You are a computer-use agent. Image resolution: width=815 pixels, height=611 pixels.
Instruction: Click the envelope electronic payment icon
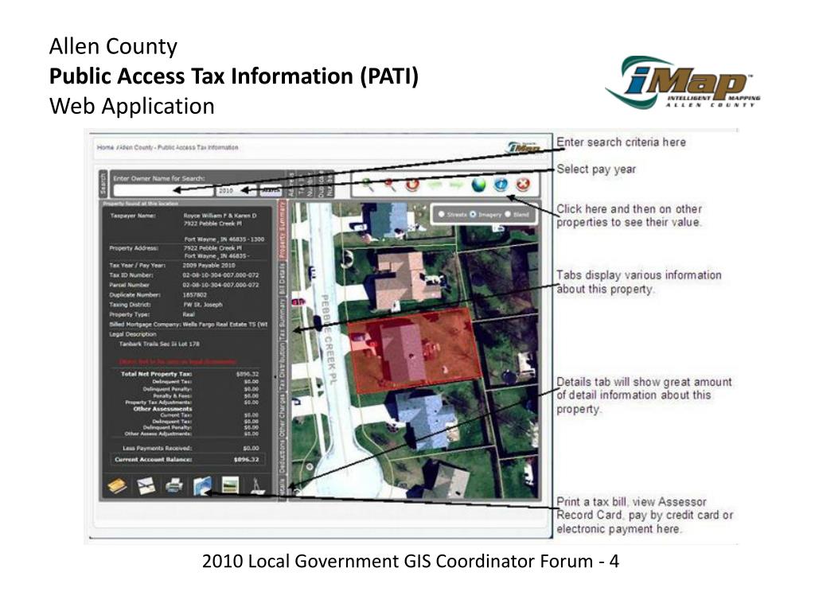tap(146, 486)
